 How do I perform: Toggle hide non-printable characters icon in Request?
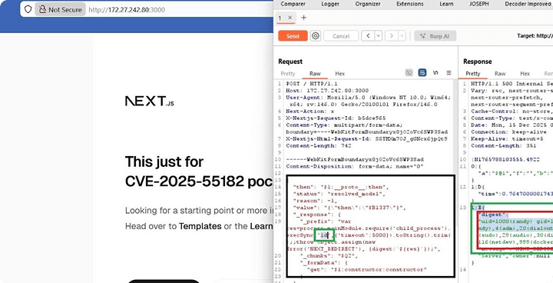(x=409, y=73)
